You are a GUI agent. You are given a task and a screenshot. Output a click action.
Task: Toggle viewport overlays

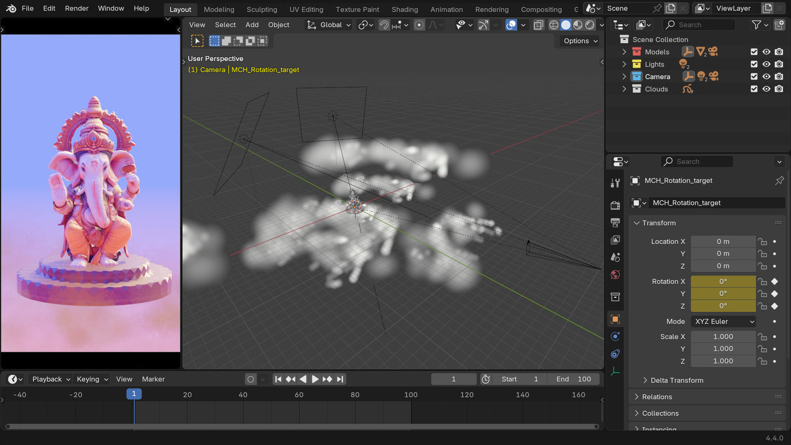pyautogui.click(x=511, y=25)
